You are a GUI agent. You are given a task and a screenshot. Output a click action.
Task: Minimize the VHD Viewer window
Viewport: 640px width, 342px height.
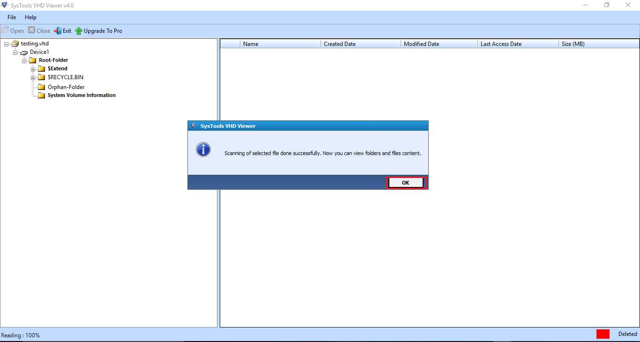[x=586, y=5]
